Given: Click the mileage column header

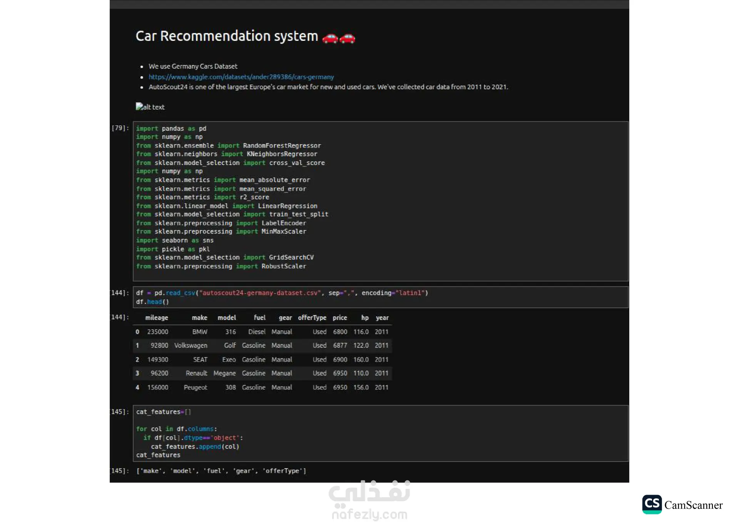Looking at the screenshot, I should pos(156,318).
